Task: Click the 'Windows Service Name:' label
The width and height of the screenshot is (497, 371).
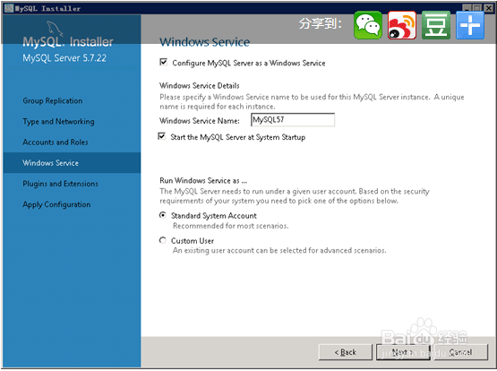Action: point(200,121)
